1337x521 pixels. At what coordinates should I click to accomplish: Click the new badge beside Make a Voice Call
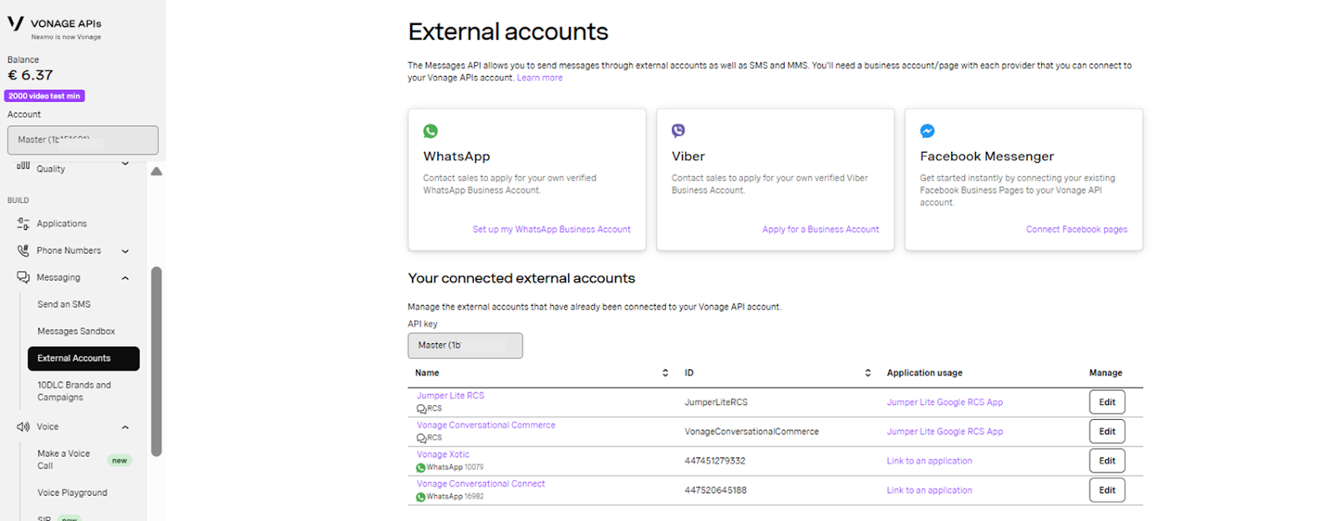click(119, 461)
